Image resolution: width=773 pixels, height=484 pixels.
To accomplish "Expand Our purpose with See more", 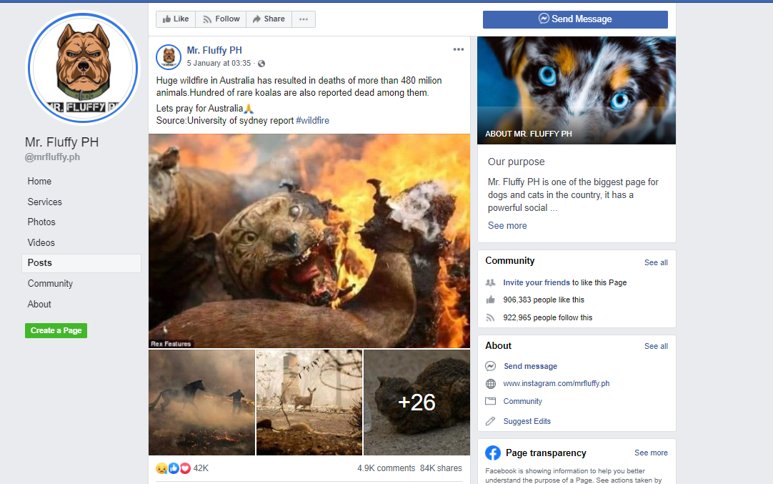I will pos(507,225).
